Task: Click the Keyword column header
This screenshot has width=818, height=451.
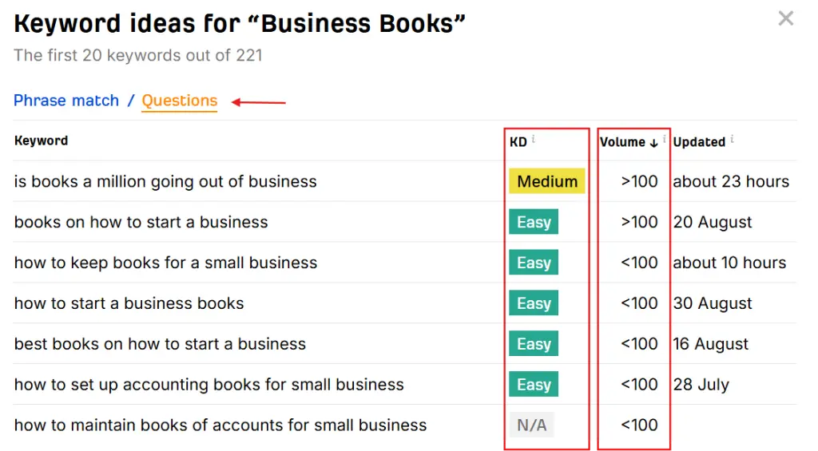Action: pos(41,140)
